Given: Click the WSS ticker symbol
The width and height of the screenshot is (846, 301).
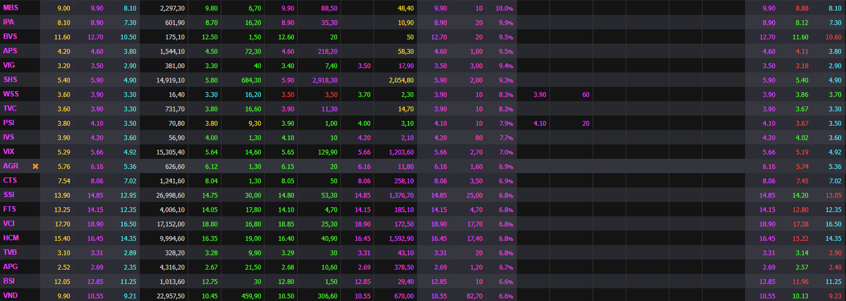Looking at the screenshot, I should [11, 94].
